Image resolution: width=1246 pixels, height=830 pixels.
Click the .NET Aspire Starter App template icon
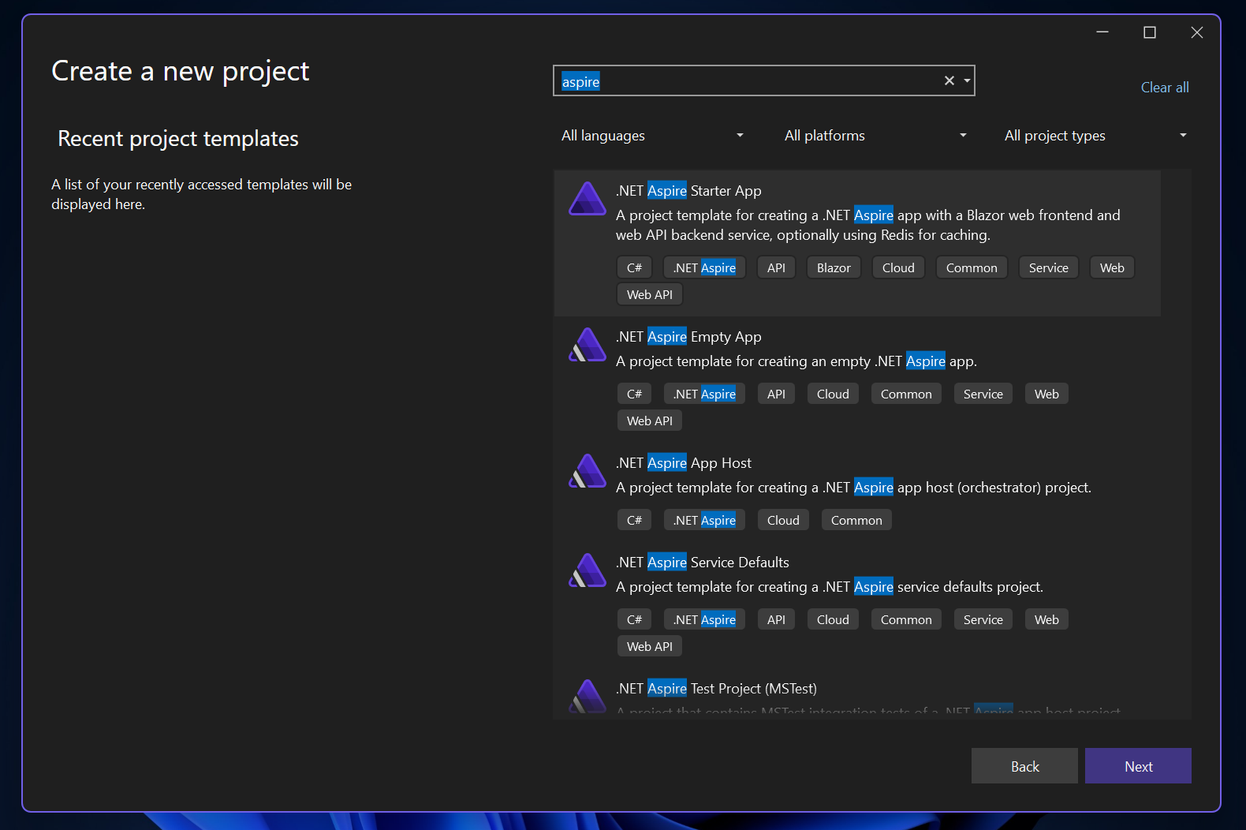click(x=588, y=199)
